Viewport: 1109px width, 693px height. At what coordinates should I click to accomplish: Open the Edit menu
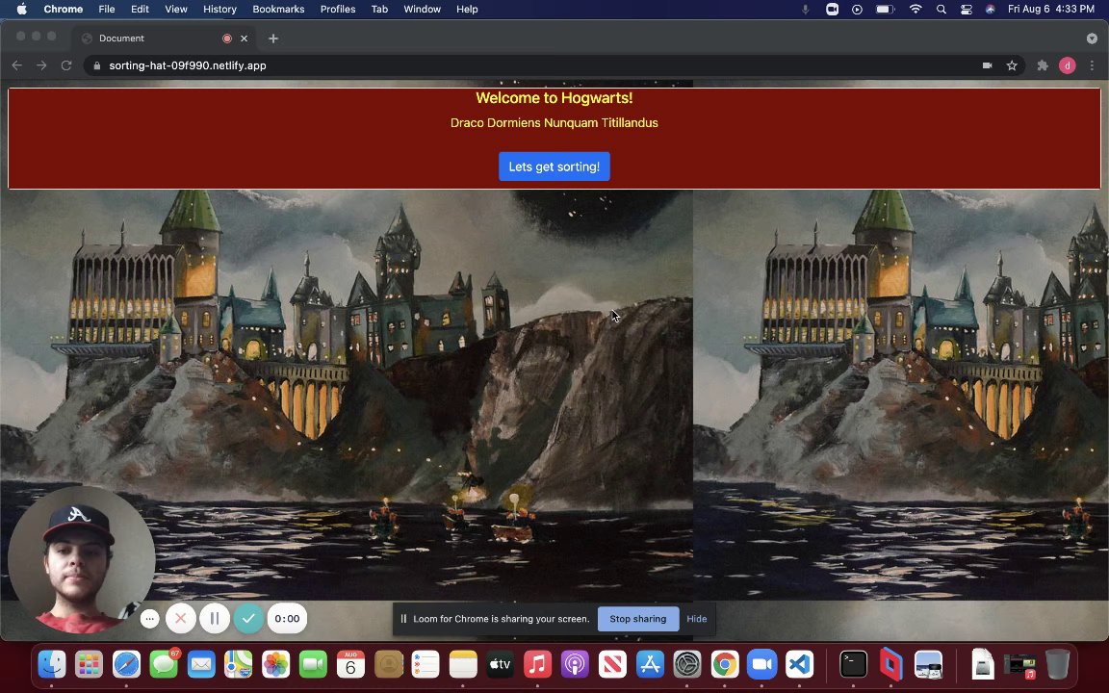click(x=140, y=10)
